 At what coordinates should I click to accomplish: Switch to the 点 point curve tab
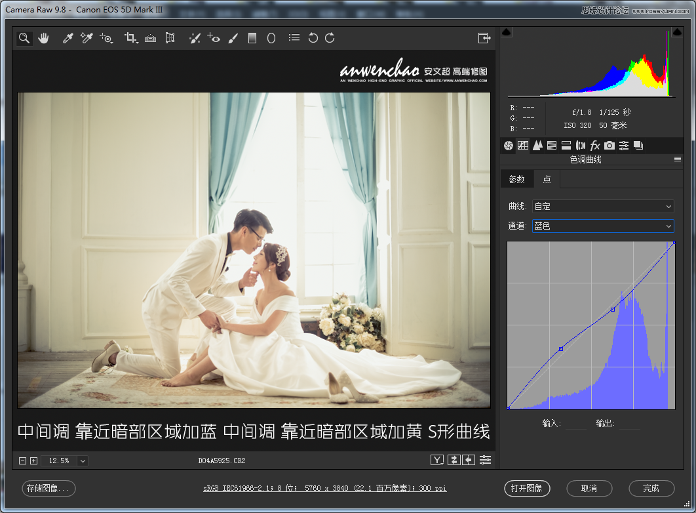[547, 178]
